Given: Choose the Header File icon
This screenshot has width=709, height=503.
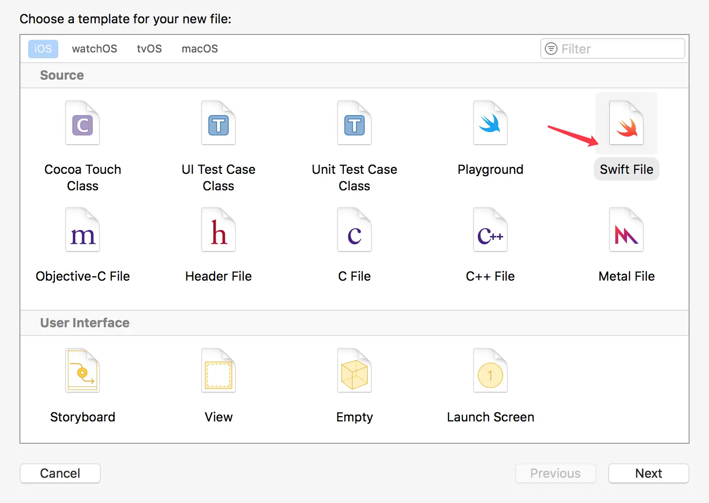Looking at the screenshot, I should pos(219,230).
